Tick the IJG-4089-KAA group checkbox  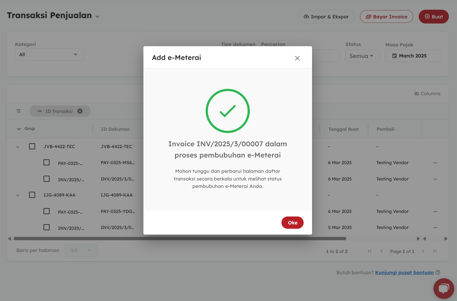32,195
